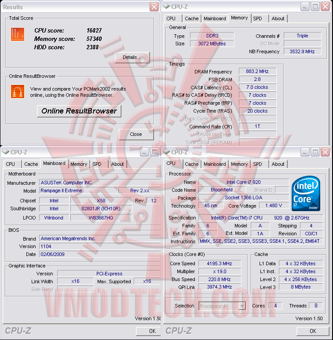Click CPU-Z title icon in Memory window
The image size is (333, 340).
(x=166, y=7)
